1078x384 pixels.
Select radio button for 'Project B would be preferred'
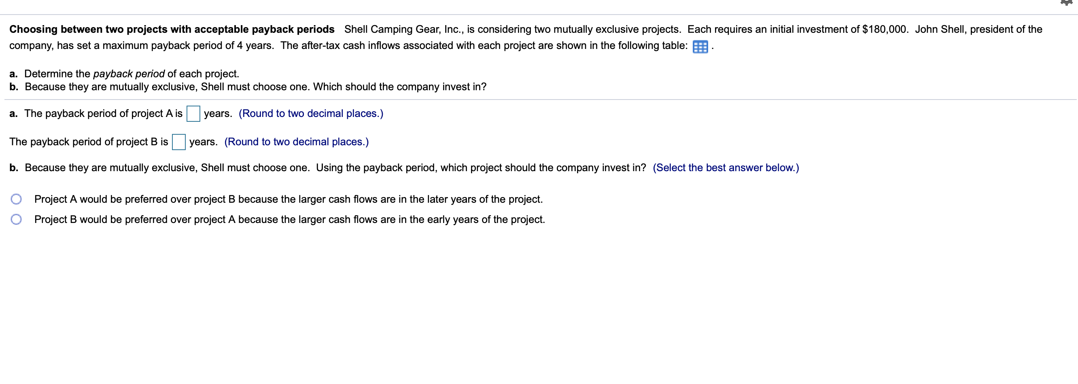click(16, 219)
